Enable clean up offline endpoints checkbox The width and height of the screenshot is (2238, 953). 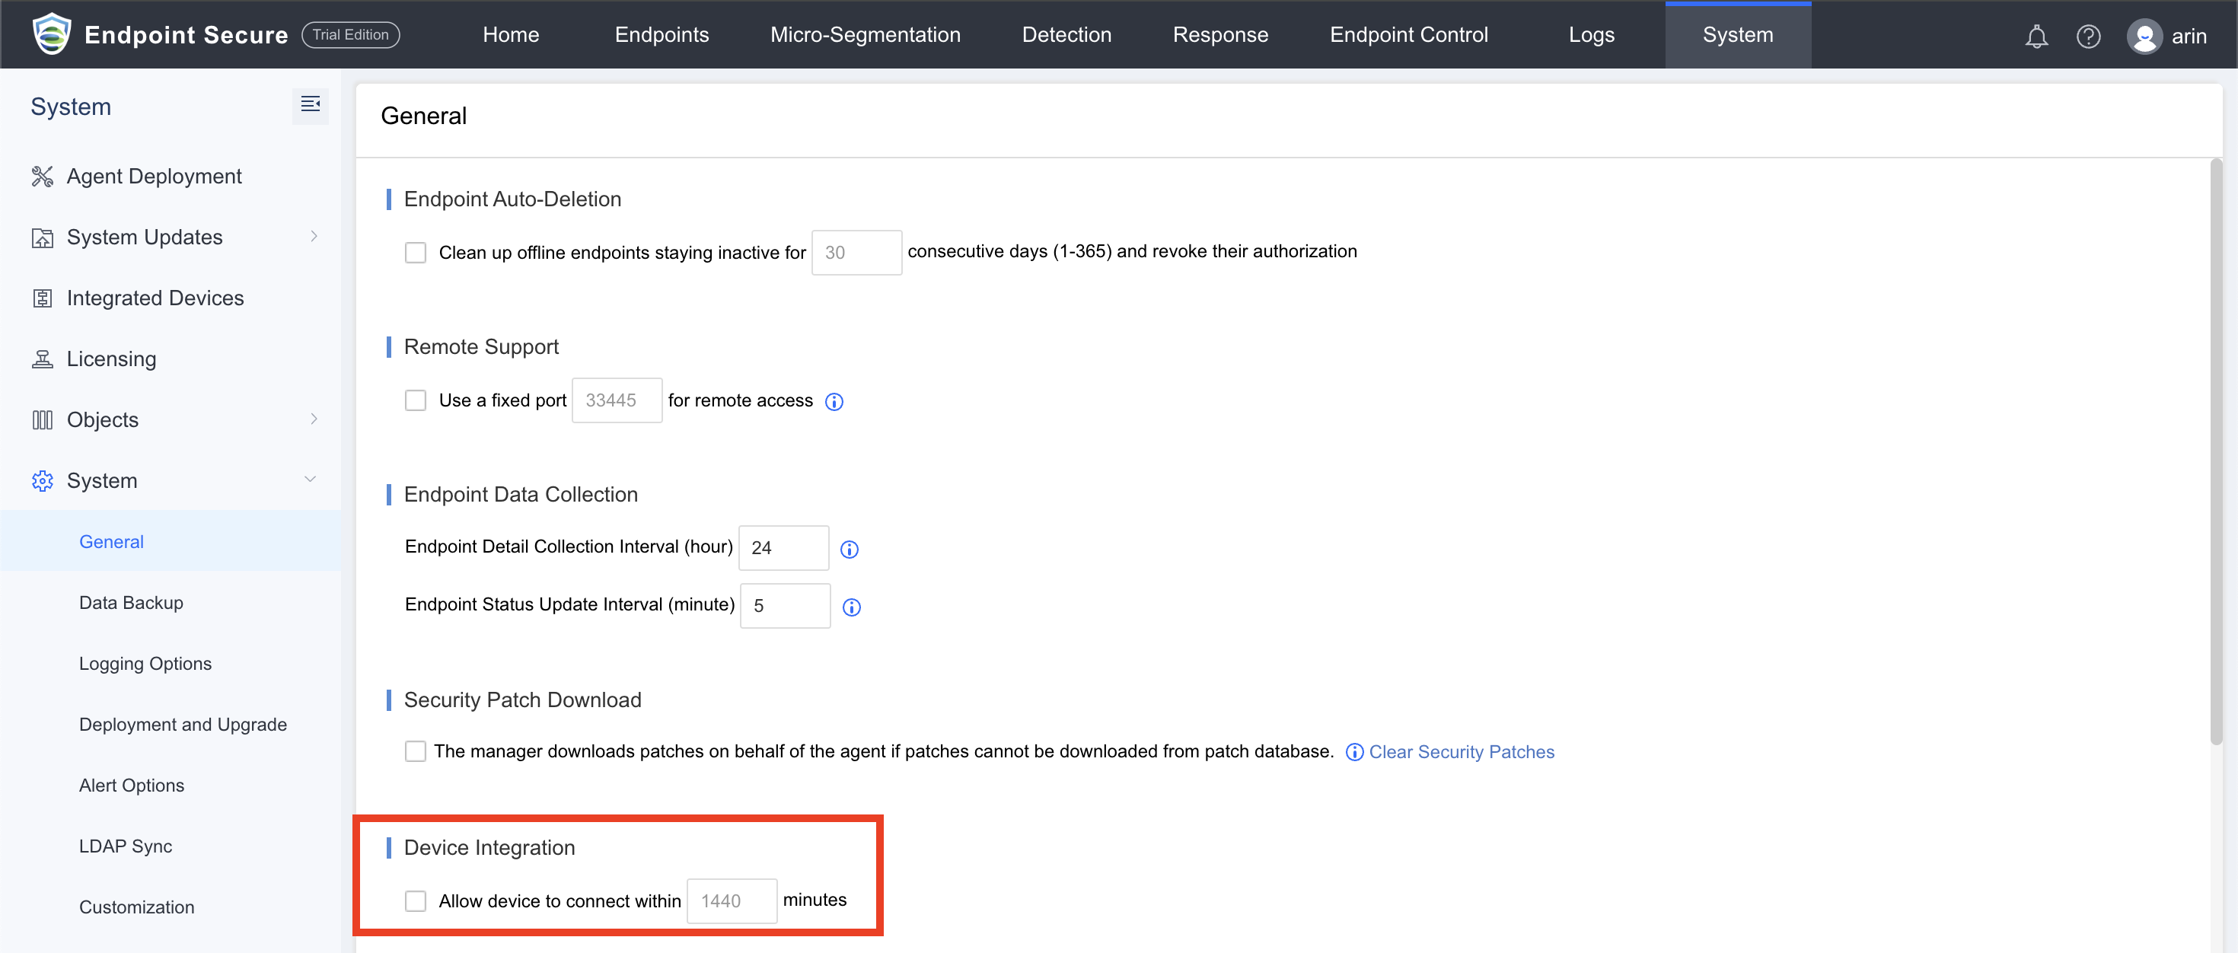coord(416,253)
